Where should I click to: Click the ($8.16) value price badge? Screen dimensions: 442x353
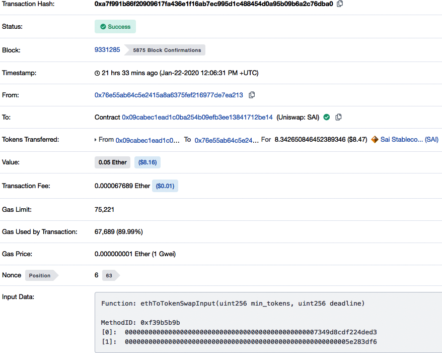(x=147, y=162)
